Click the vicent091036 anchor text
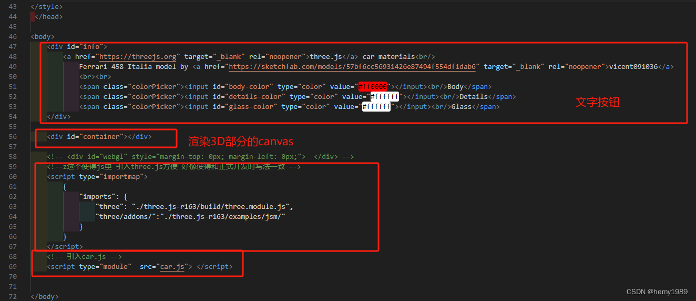This screenshot has width=696, height=301. click(x=633, y=66)
